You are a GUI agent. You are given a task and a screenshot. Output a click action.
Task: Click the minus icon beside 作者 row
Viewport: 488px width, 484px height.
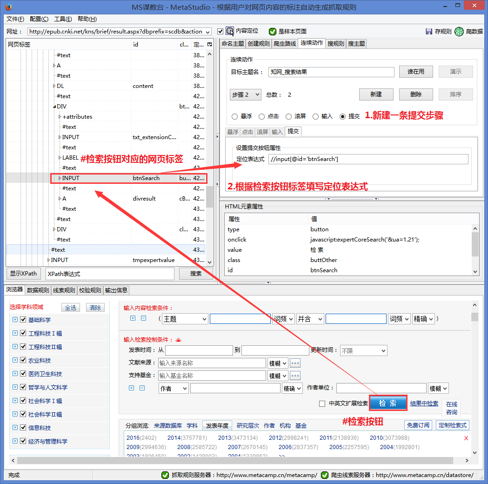(142, 388)
